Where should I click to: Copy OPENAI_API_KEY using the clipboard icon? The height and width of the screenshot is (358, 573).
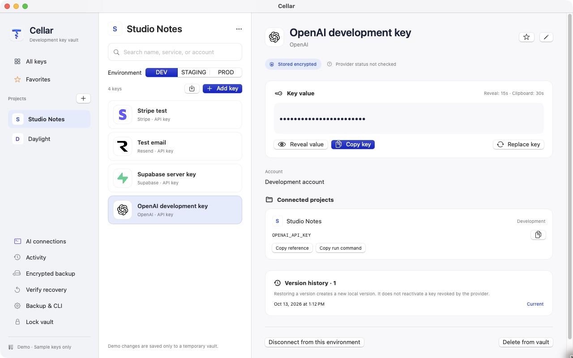point(538,234)
